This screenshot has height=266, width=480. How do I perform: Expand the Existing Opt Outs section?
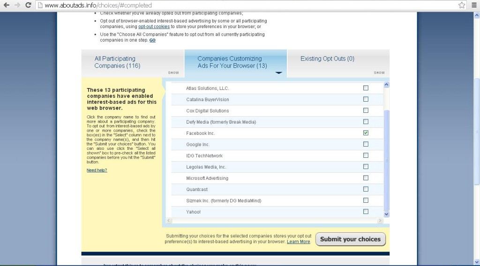[379, 73]
